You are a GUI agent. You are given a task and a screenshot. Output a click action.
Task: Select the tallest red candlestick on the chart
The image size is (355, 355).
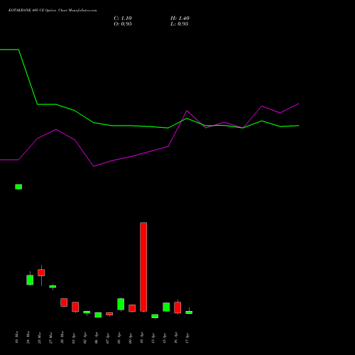click(143, 267)
